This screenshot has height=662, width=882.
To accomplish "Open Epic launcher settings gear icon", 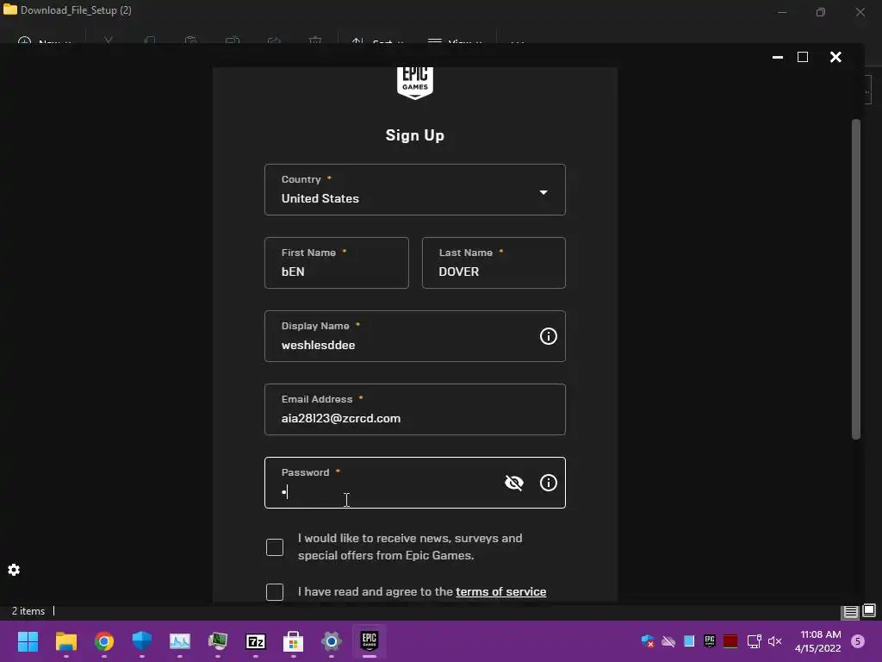I will click(x=14, y=570).
